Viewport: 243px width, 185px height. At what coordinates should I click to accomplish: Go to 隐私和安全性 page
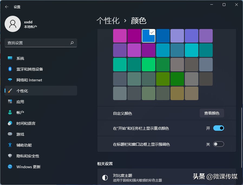(41, 156)
